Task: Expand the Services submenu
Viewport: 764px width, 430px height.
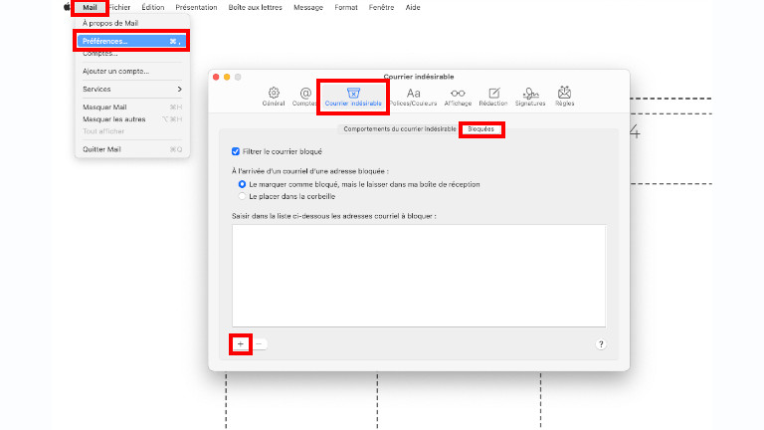Action: tap(132, 90)
